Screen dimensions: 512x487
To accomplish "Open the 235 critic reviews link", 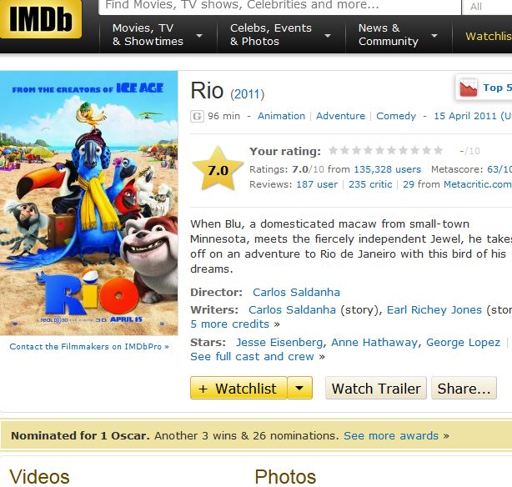I will (370, 184).
